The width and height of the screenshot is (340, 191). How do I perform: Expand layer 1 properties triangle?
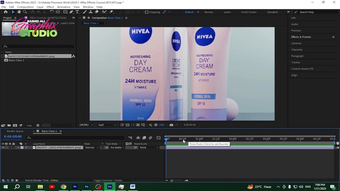pyautogui.click(x=19, y=147)
